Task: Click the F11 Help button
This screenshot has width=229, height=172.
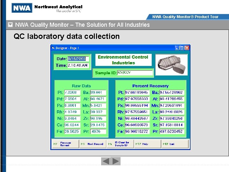Action: coord(148,144)
